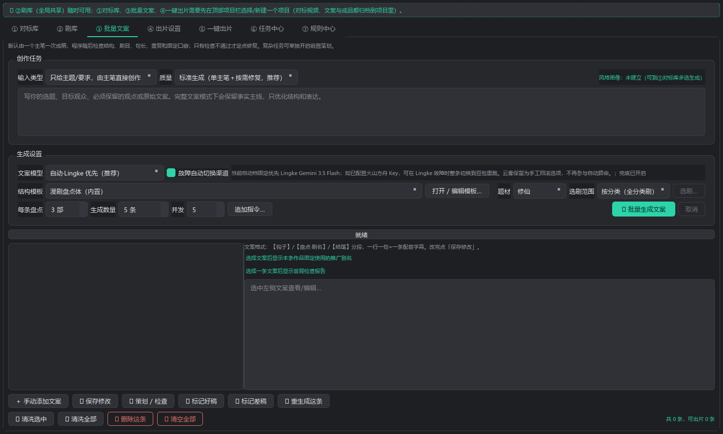Image resolution: width=723 pixels, height=434 pixels.
Task: Open the 结构模板 漫剧盘点体 dropdown
Action: tap(234, 191)
